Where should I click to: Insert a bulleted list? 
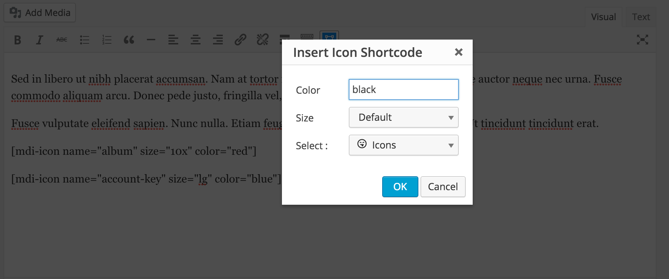[84, 40]
